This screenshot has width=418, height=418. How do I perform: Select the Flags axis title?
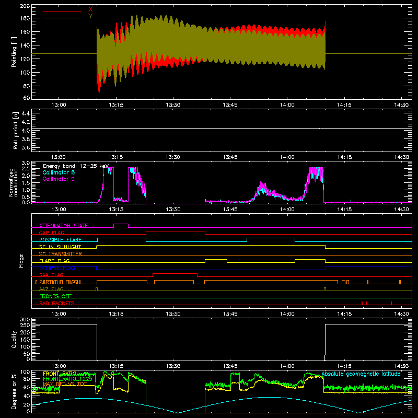pos(21,261)
